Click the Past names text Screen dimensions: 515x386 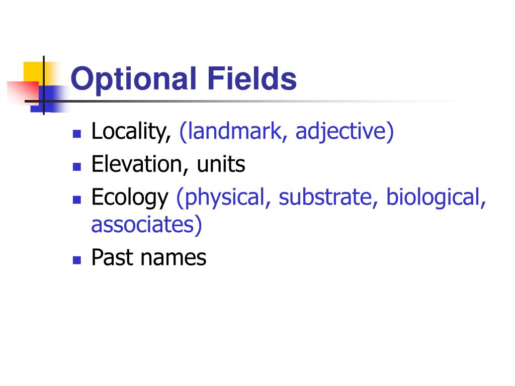[x=149, y=257]
